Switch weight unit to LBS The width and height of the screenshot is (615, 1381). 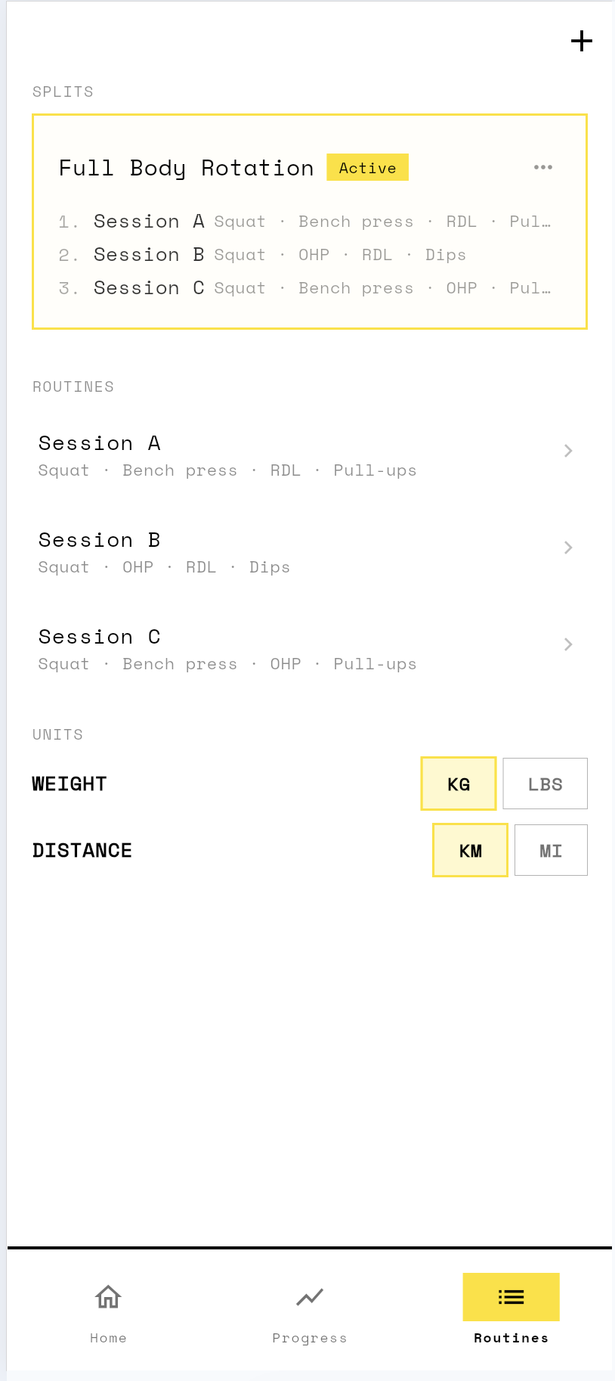click(x=545, y=784)
